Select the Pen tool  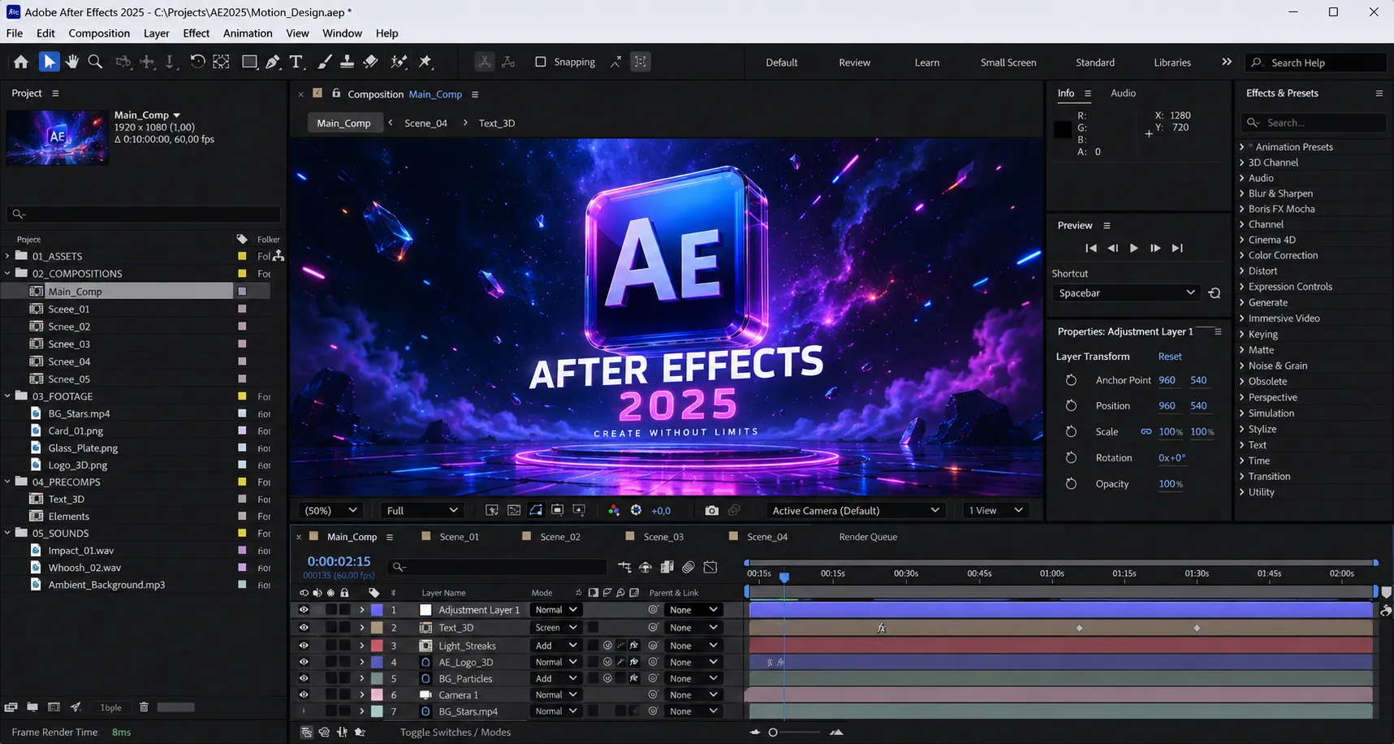[273, 62]
